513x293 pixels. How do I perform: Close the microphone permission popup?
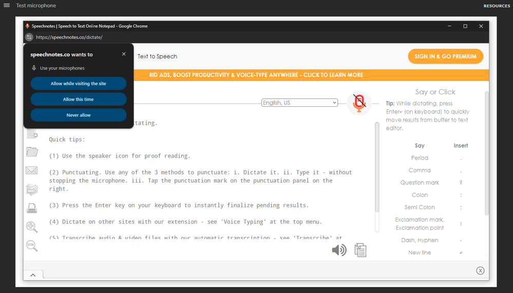click(x=124, y=54)
